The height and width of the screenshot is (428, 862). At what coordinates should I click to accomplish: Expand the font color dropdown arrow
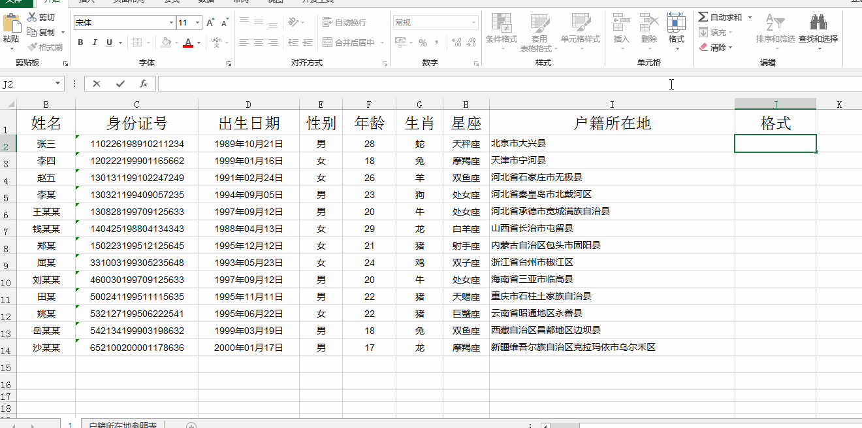point(199,42)
